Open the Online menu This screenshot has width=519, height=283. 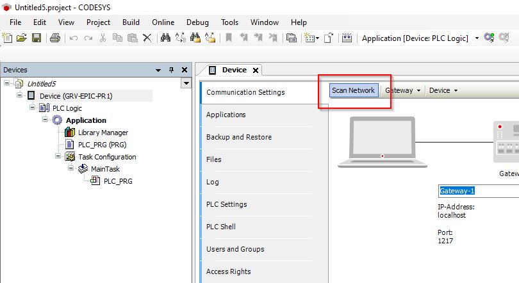coord(163,22)
